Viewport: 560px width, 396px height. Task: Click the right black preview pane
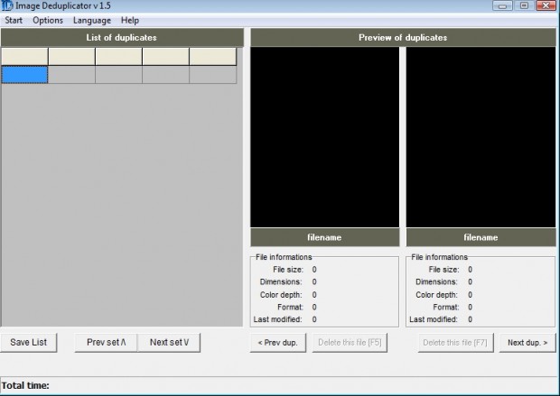pyautogui.click(x=481, y=137)
